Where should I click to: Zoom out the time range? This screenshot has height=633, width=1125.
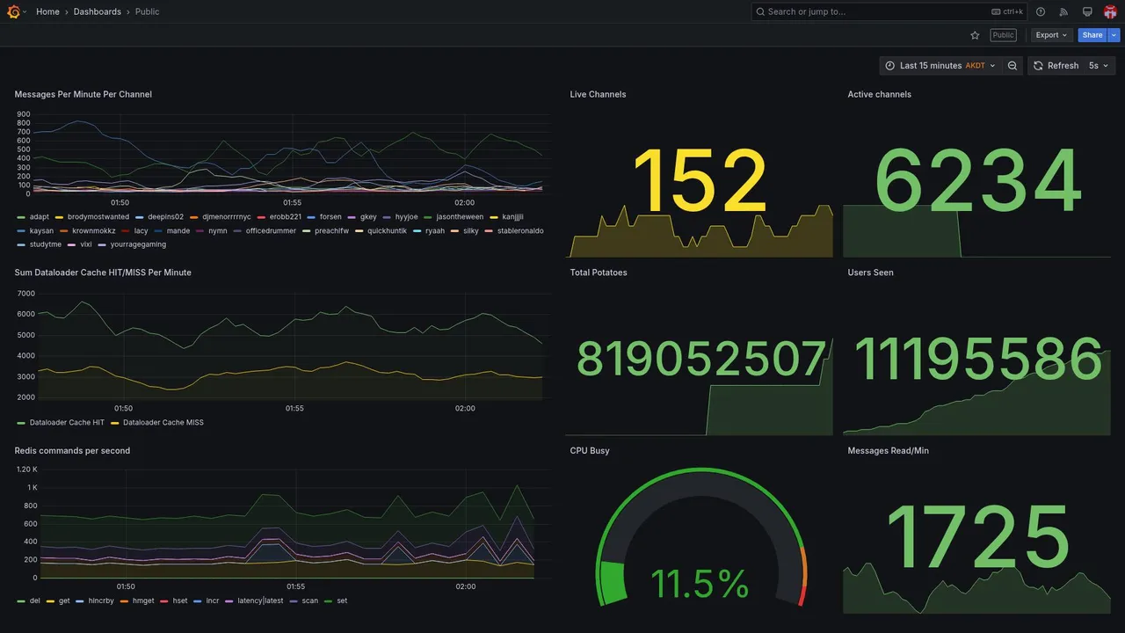click(1012, 66)
